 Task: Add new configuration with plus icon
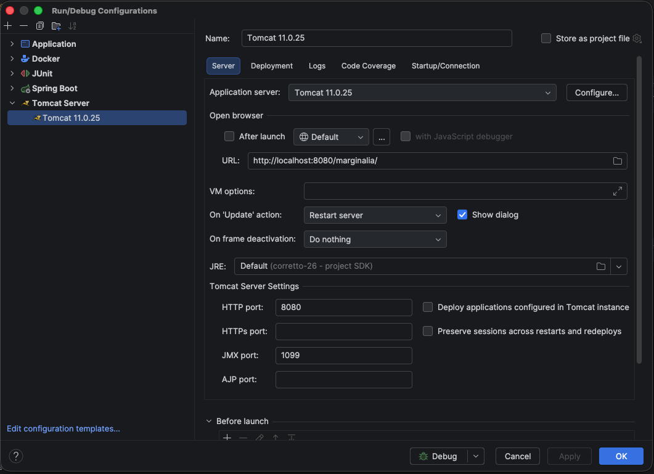coord(7,26)
